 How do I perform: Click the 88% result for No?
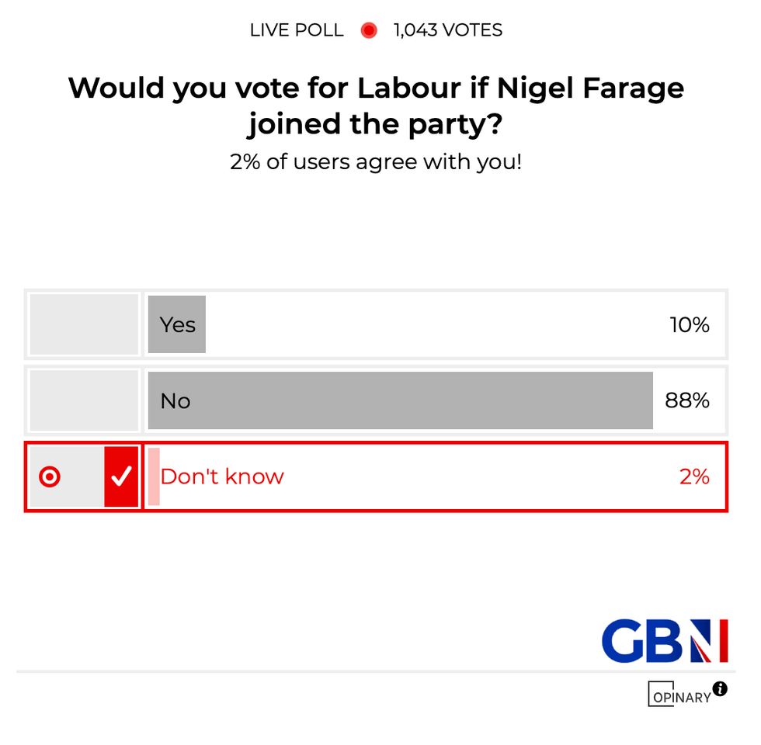(687, 400)
